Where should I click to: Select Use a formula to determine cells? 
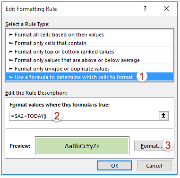click(89, 77)
